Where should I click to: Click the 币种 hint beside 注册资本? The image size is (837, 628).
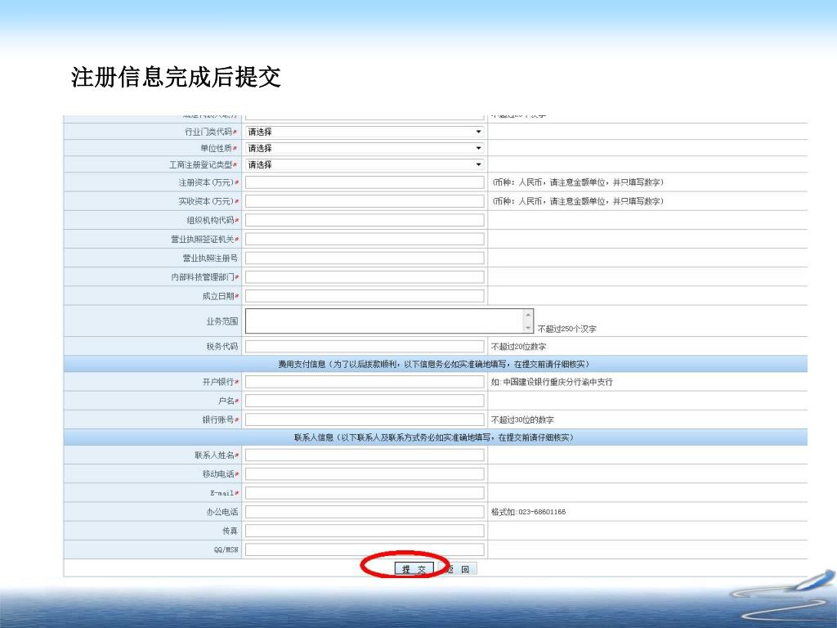[x=578, y=182]
